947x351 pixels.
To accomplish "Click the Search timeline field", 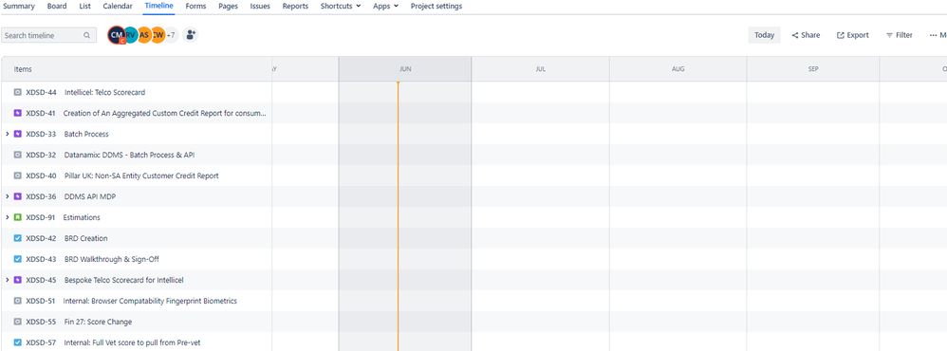I will [x=49, y=35].
